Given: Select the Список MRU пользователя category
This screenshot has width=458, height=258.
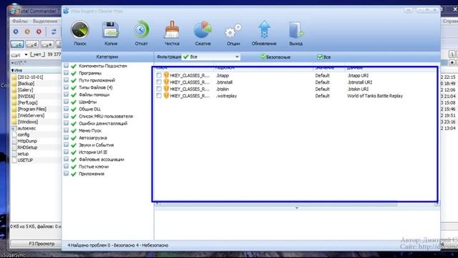Looking at the screenshot, I should (x=106, y=116).
